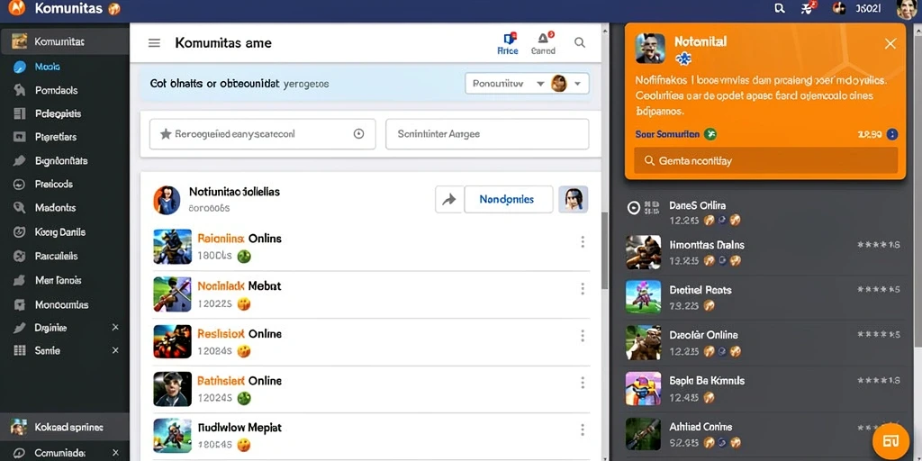922x461 pixels.
Task: Click the search magnifier in the white header
Action: (580, 42)
